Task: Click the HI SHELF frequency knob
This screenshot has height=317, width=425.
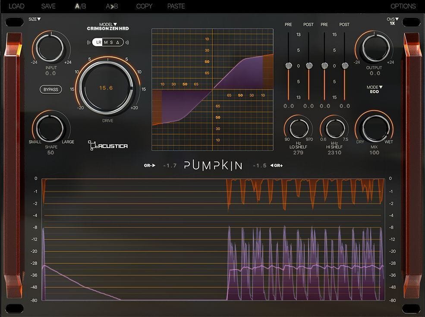Action: [x=335, y=129]
